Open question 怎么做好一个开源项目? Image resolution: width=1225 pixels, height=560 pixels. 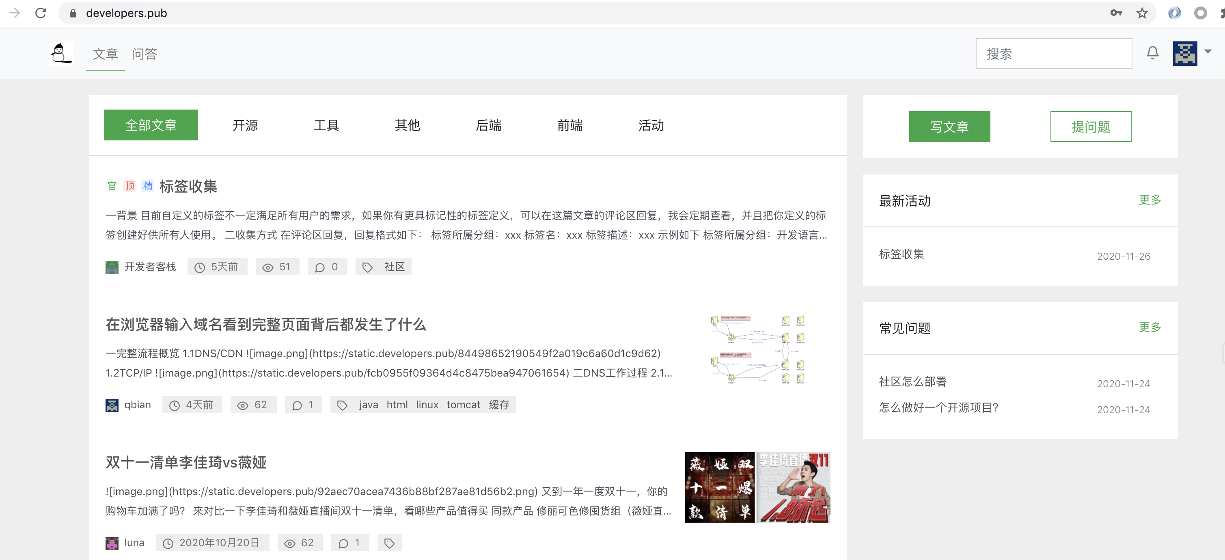938,407
